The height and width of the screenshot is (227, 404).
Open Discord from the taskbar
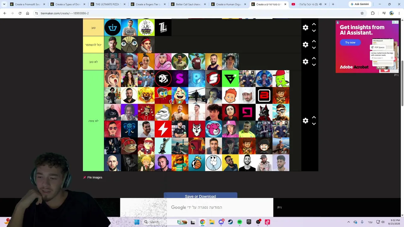point(221,222)
